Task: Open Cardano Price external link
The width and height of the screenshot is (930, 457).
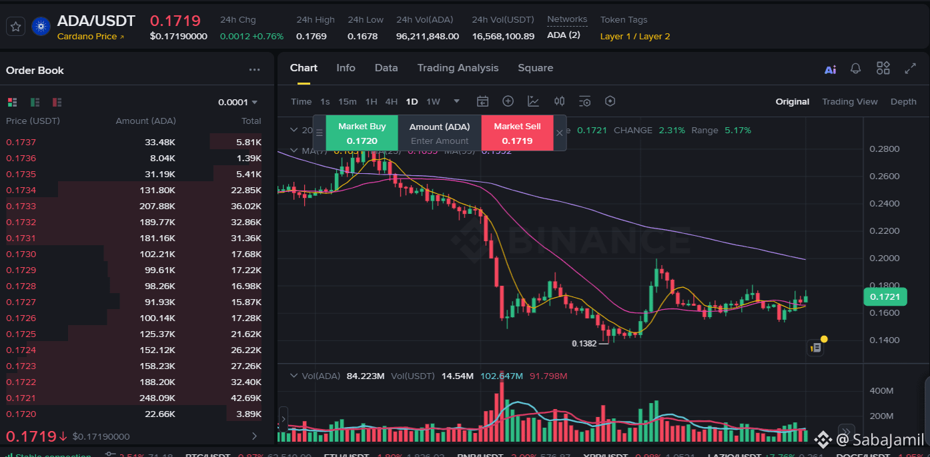Action: (91, 37)
